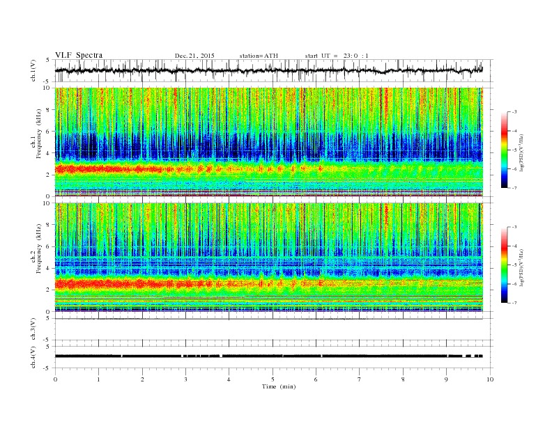This screenshot has width=552, height=426.
Task: Click the '-5' tick on ch.2 colorbar
Action: pos(514,265)
